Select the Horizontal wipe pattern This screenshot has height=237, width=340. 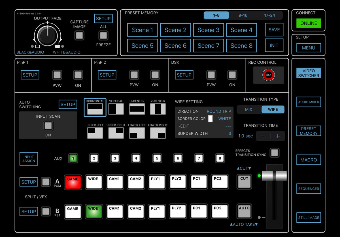95,107
